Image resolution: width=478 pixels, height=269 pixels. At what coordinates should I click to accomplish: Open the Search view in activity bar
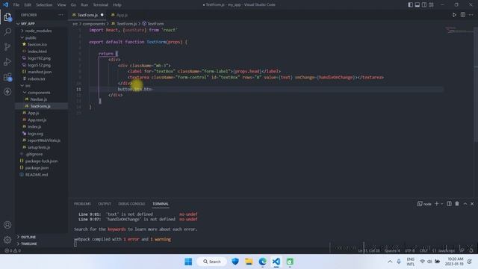[7, 31]
